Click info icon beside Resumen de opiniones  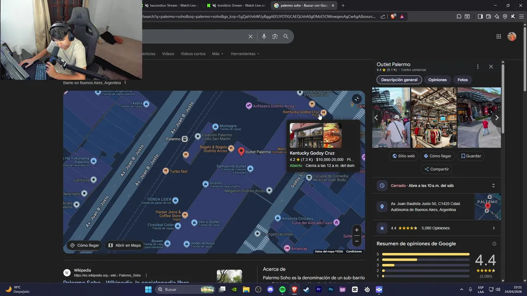[x=494, y=244]
